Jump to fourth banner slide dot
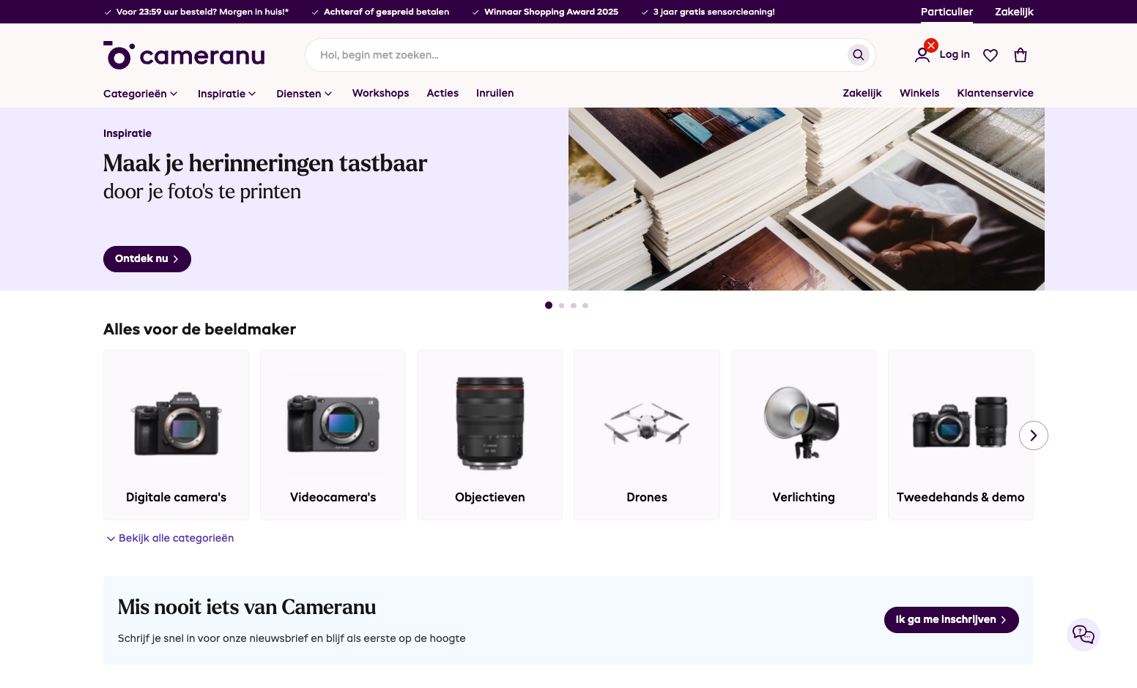 click(x=585, y=305)
